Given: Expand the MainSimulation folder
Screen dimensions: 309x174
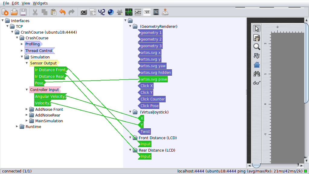Looking at the screenshot, I should click(27, 120).
